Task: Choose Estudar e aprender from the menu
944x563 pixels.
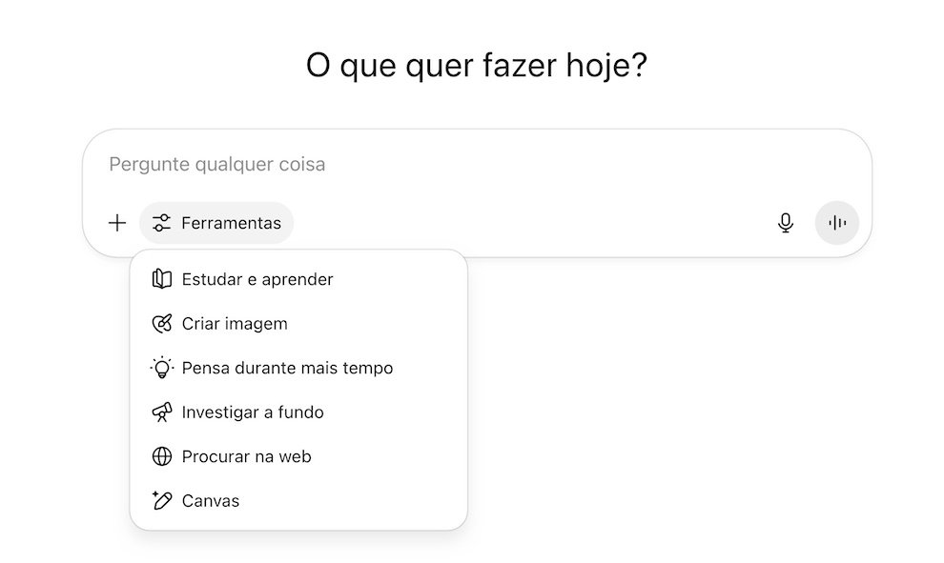Action: (x=257, y=279)
